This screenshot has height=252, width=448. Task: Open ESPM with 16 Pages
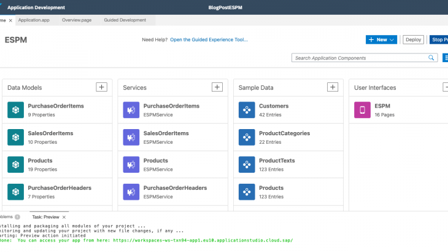(398, 110)
